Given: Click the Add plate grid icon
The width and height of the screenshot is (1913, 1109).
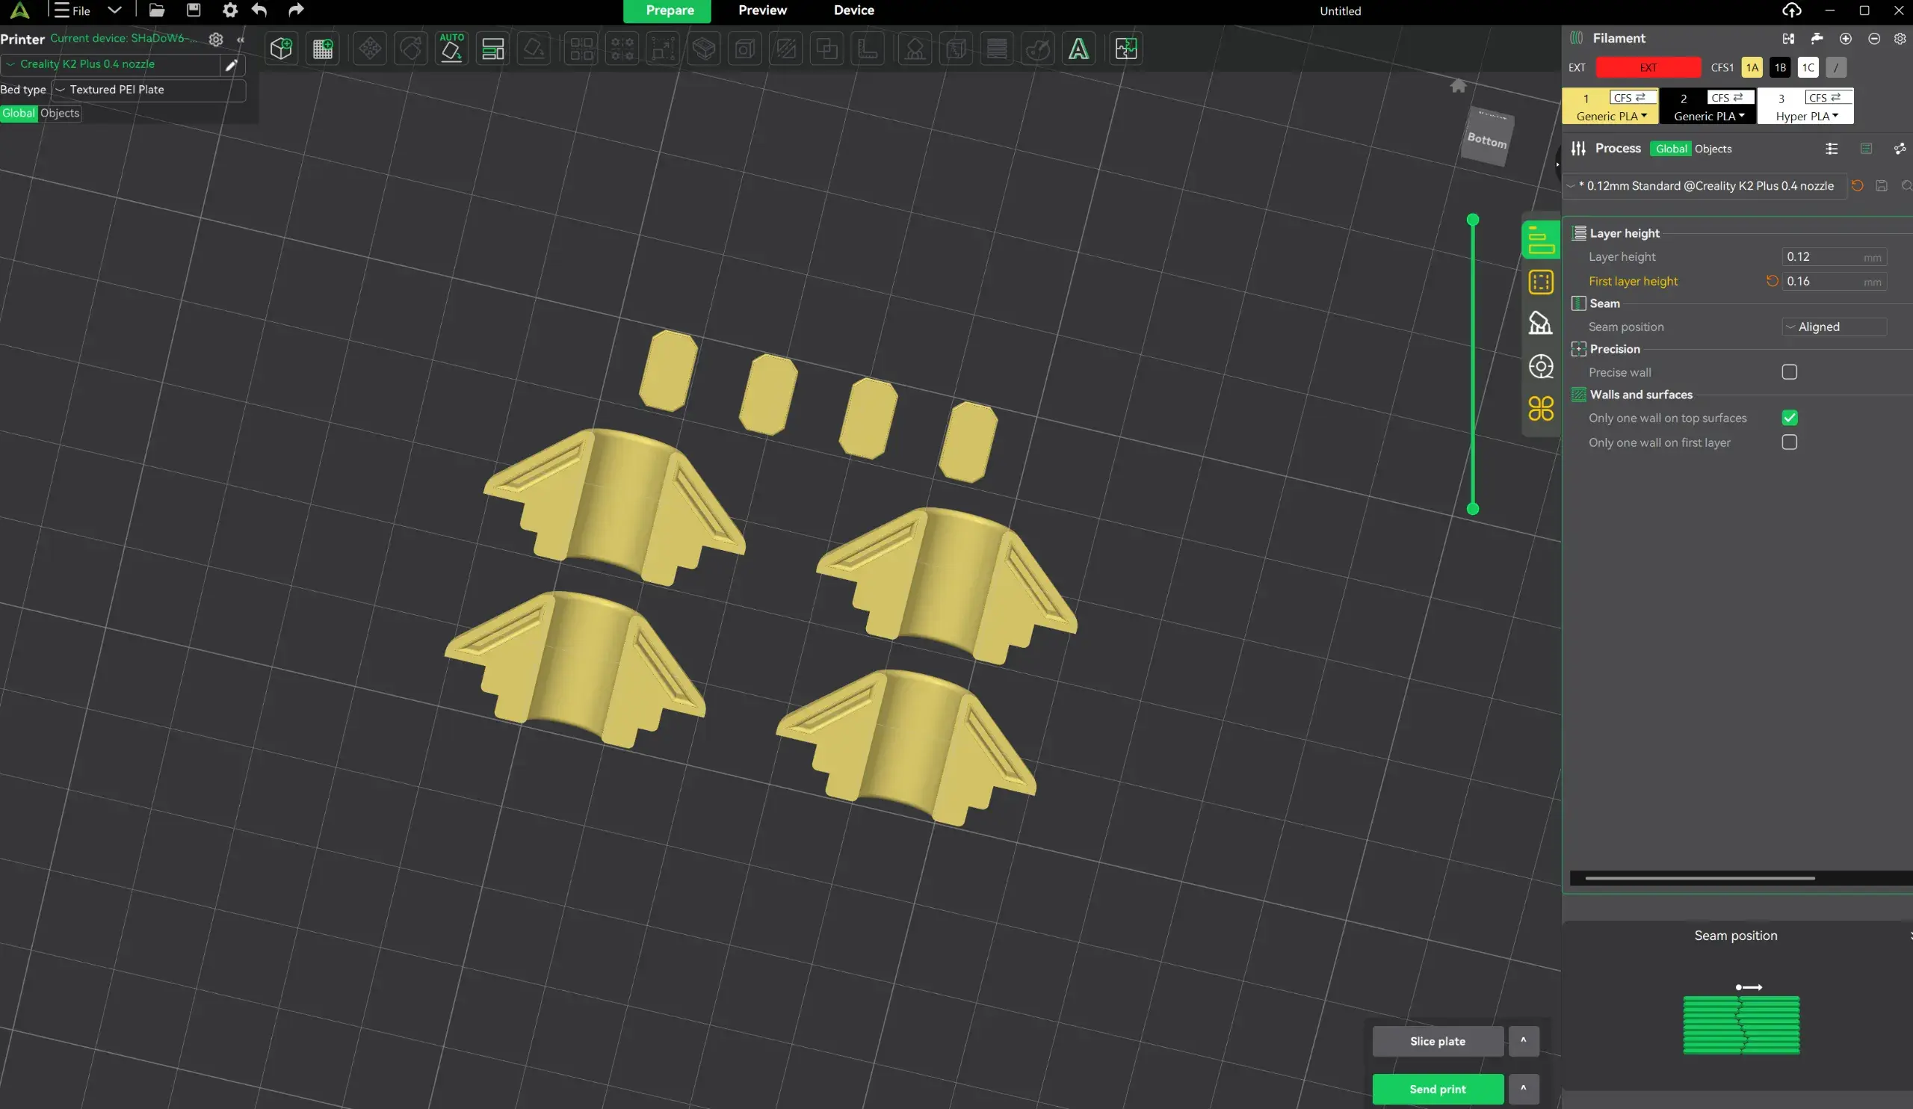Looking at the screenshot, I should click(x=323, y=49).
